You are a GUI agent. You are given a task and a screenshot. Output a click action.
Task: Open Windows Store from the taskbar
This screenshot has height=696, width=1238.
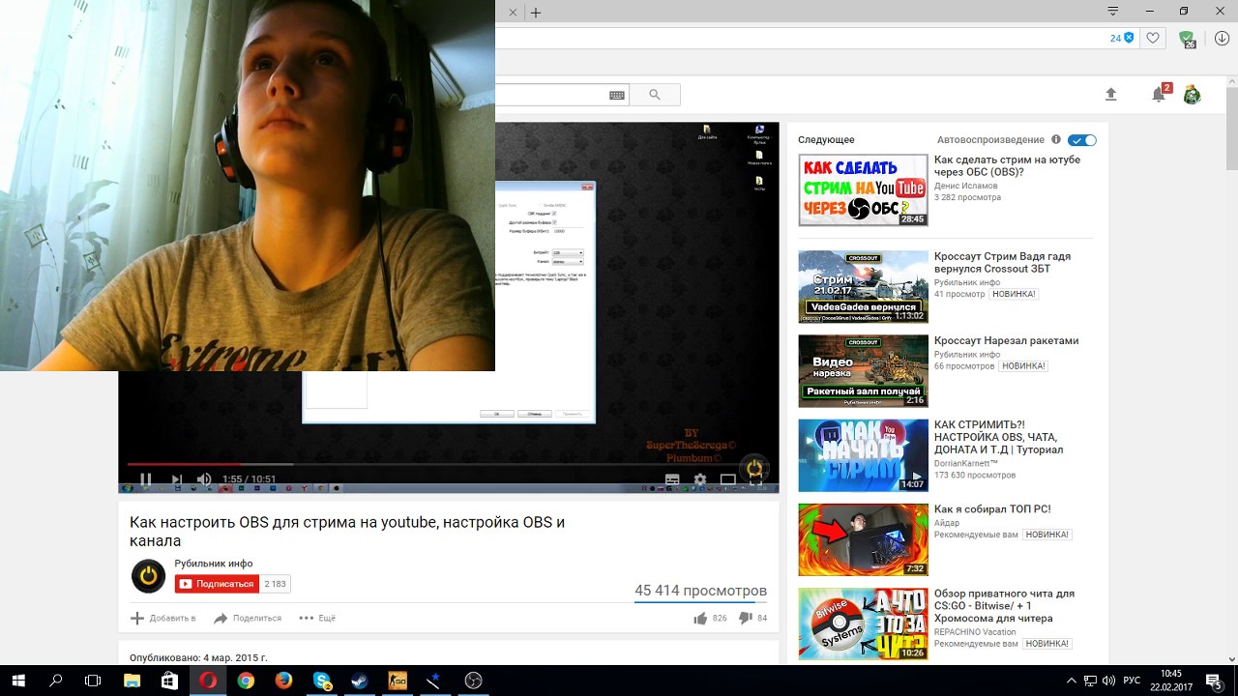pyautogui.click(x=170, y=681)
